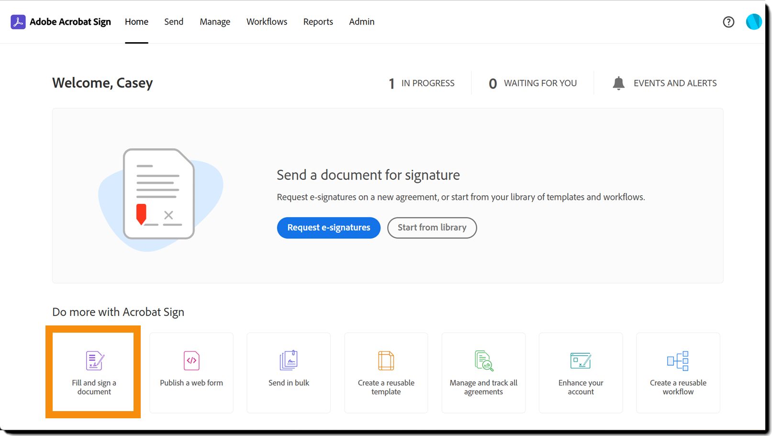Switch to the Reports tab
The width and height of the screenshot is (772, 436).
pyautogui.click(x=318, y=22)
